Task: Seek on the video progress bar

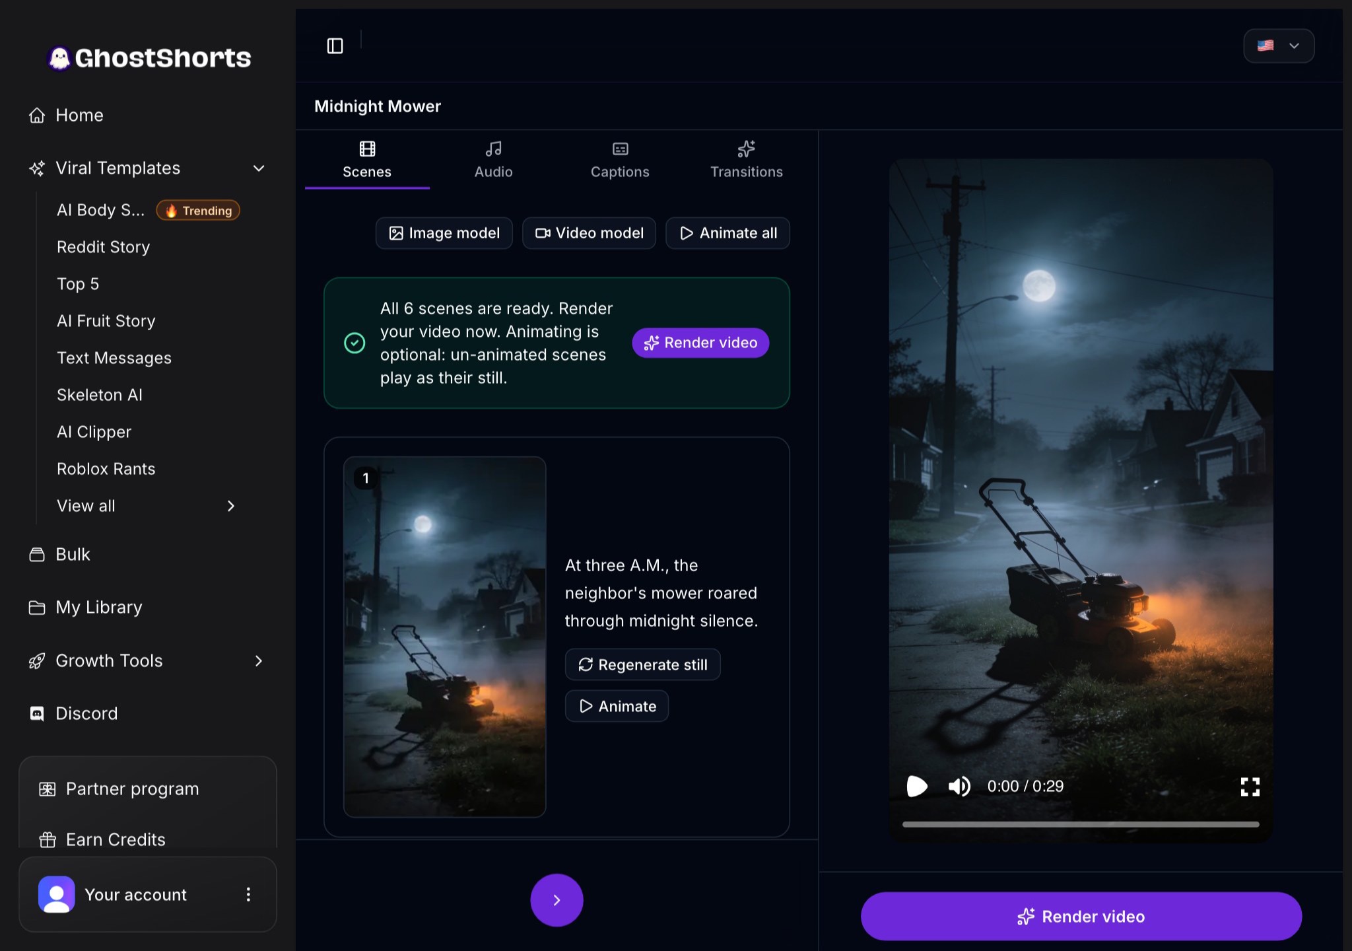Action: coord(1081,824)
